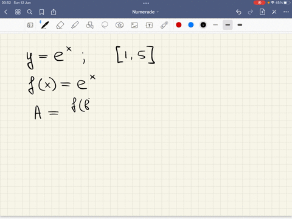Select the Lasso selection tool

pyautogui.click(x=105, y=25)
